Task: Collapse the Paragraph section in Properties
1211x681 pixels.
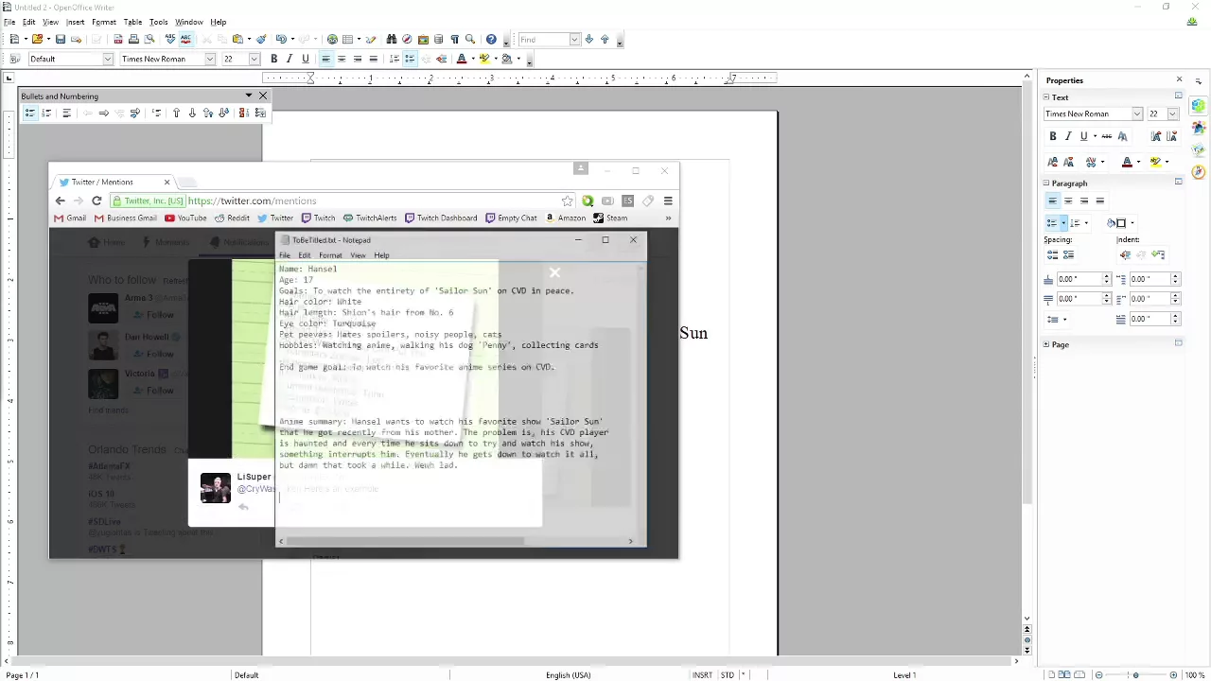Action: coord(1046,183)
